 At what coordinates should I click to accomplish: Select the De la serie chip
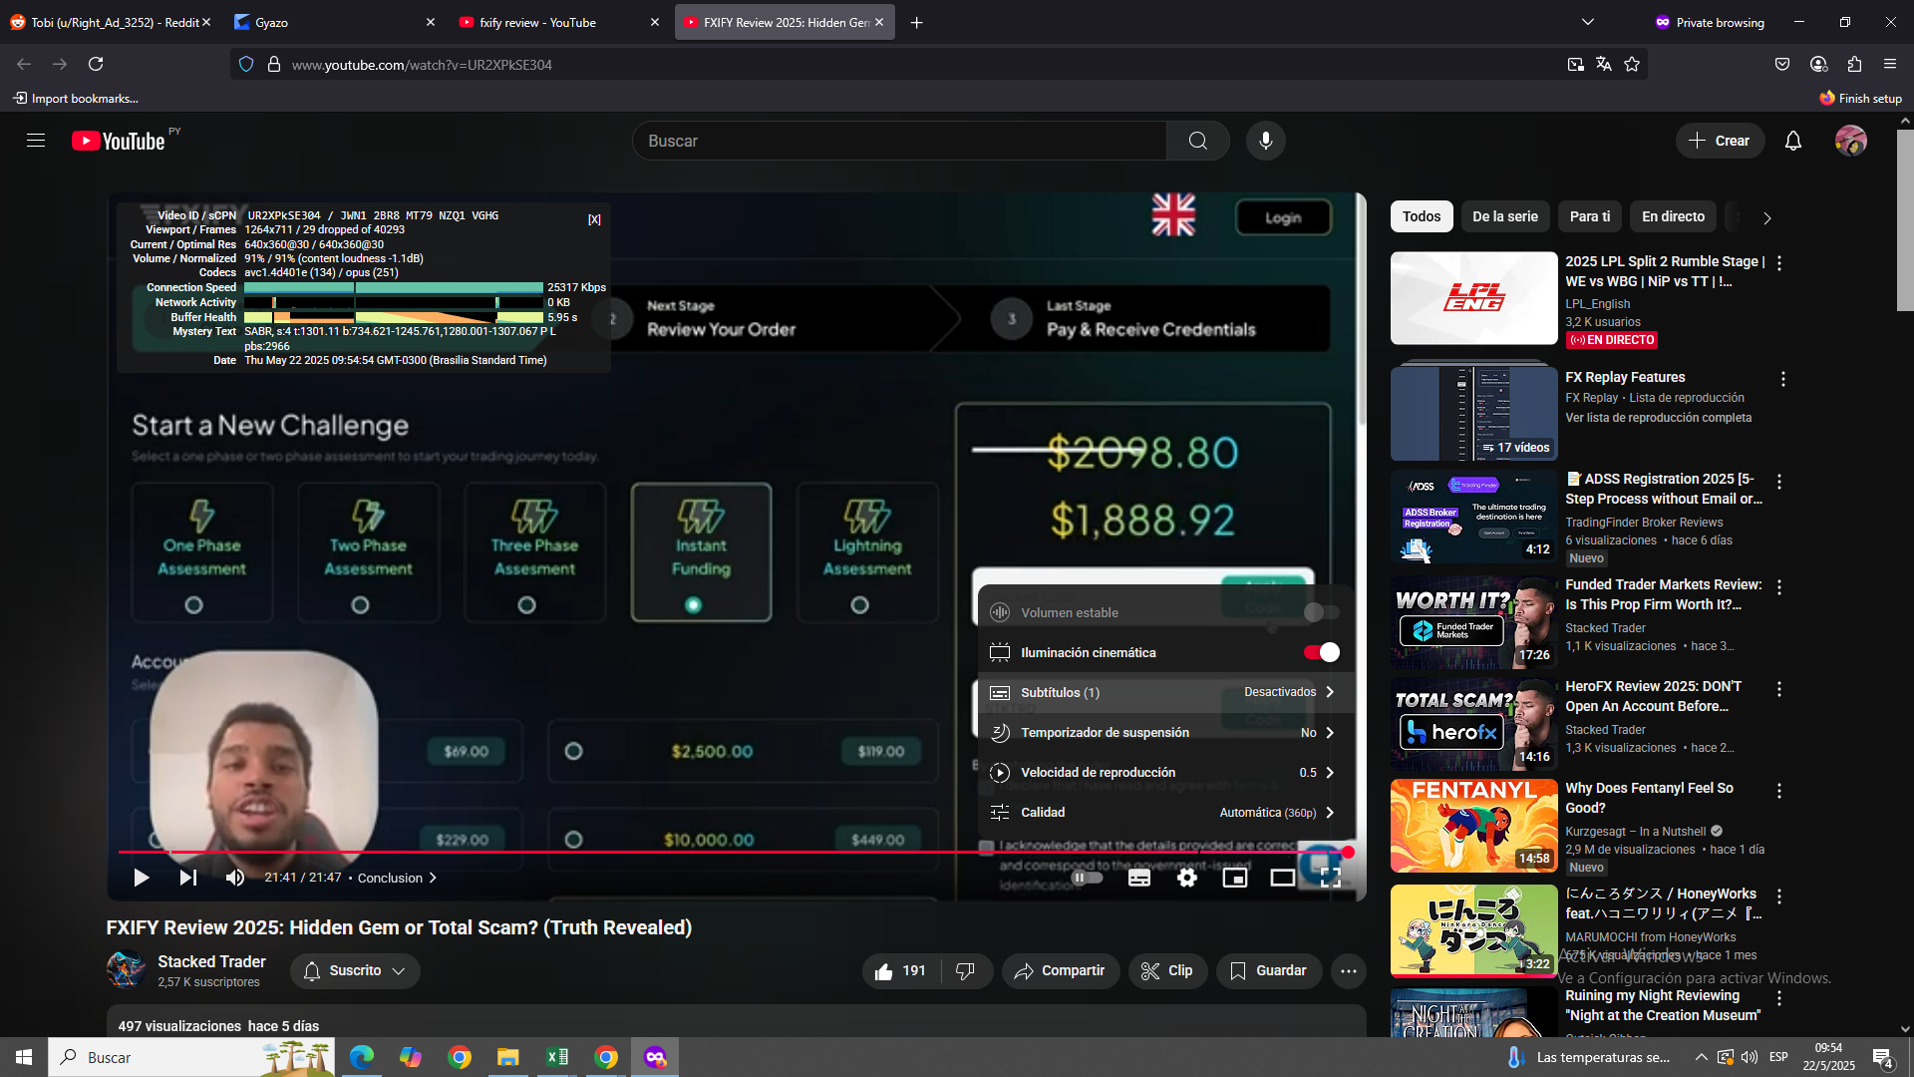pyautogui.click(x=1505, y=216)
